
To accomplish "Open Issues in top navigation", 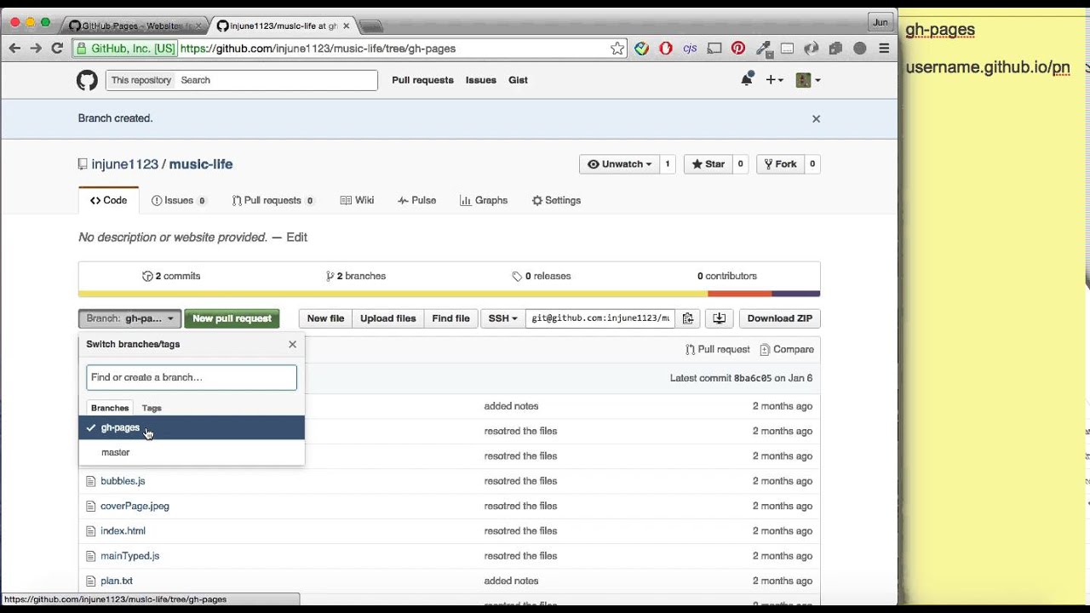I will [x=480, y=80].
